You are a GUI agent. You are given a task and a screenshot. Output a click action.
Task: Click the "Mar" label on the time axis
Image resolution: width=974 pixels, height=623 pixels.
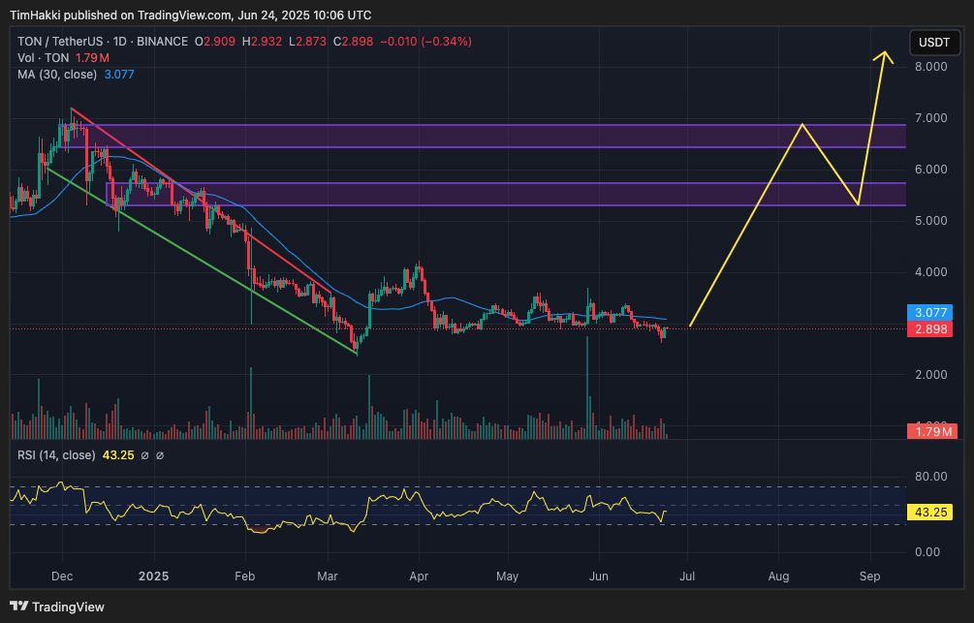[x=328, y=576]
